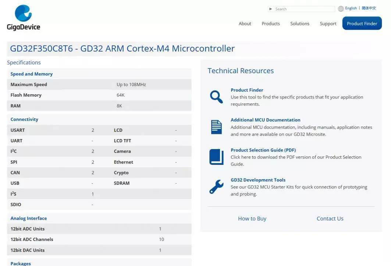The image size is (391, 266).
Task: Click the Contact Us link
Action: point(330,219)
